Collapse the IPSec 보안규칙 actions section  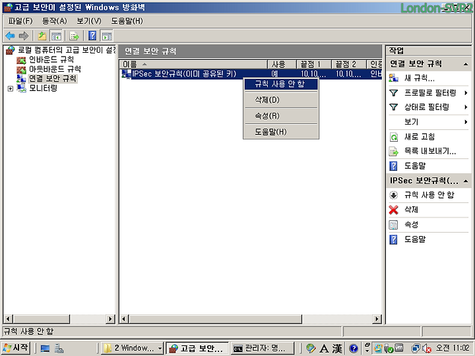coord(466,181)
